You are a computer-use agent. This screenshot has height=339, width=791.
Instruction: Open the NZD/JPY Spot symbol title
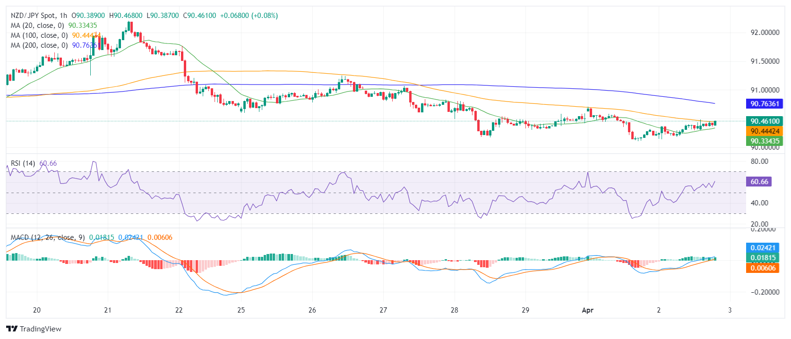pos(33,16)
